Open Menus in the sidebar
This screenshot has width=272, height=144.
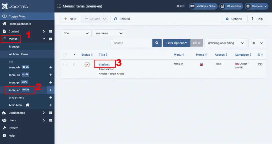pos(13,39)
